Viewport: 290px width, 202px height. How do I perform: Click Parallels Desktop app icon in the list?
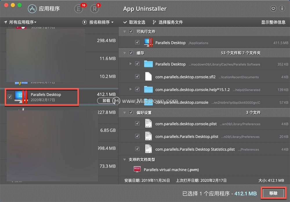(21, 97)
